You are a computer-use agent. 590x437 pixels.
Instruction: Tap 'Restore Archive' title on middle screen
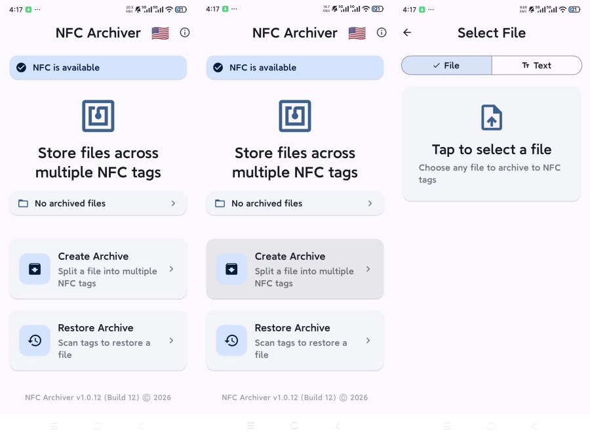pos(292,328)
